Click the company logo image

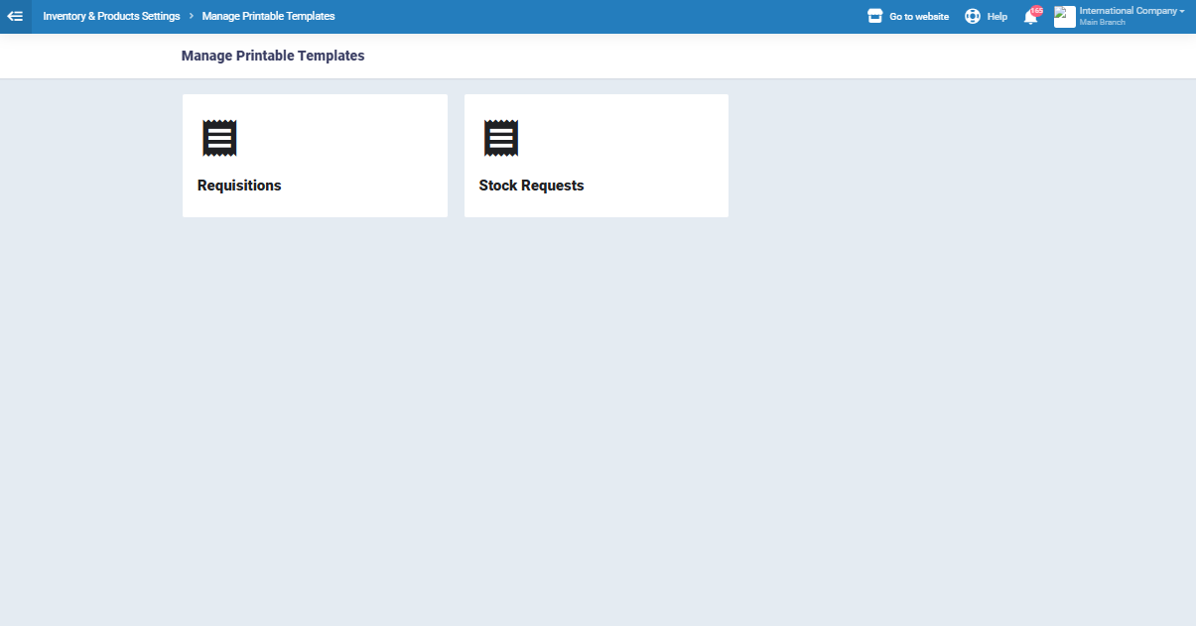(x=1064, y=16)
